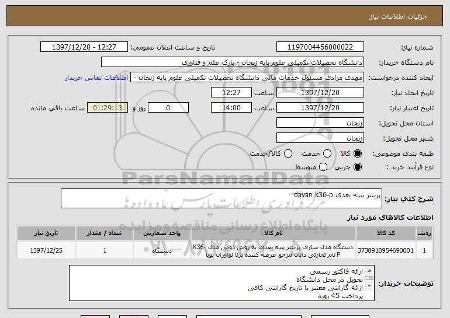Select the خدمت radio button
This screenshot has width=450, height=318.
pos(327,153)
